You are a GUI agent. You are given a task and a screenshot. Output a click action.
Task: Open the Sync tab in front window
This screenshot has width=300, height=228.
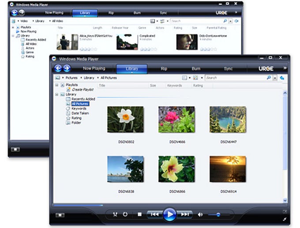click(228, 69)
